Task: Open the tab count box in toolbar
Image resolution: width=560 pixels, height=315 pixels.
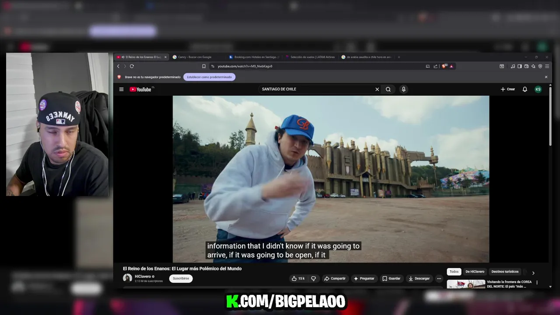Action: coord(502,66)
